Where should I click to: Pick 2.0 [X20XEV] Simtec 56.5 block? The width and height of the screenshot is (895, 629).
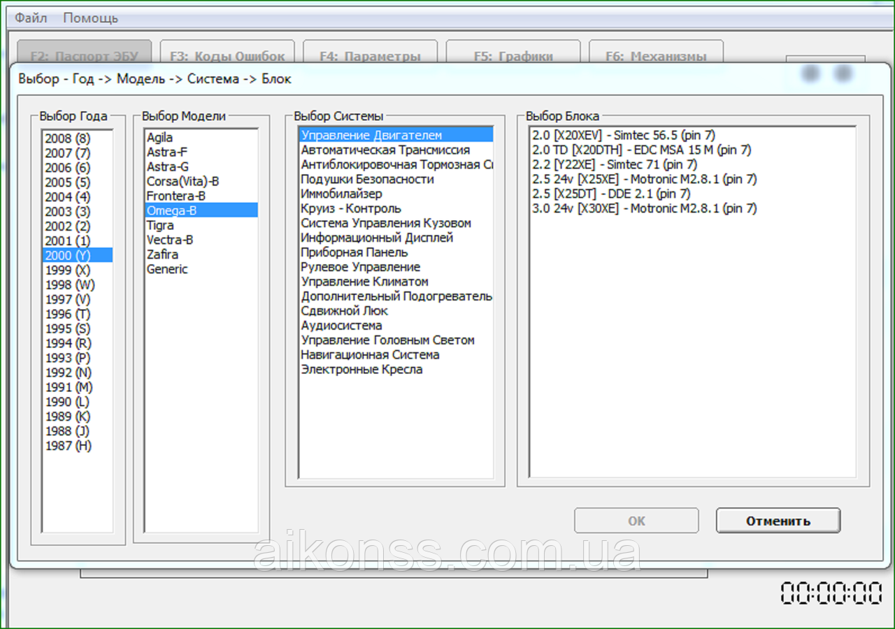click(692, 135)
